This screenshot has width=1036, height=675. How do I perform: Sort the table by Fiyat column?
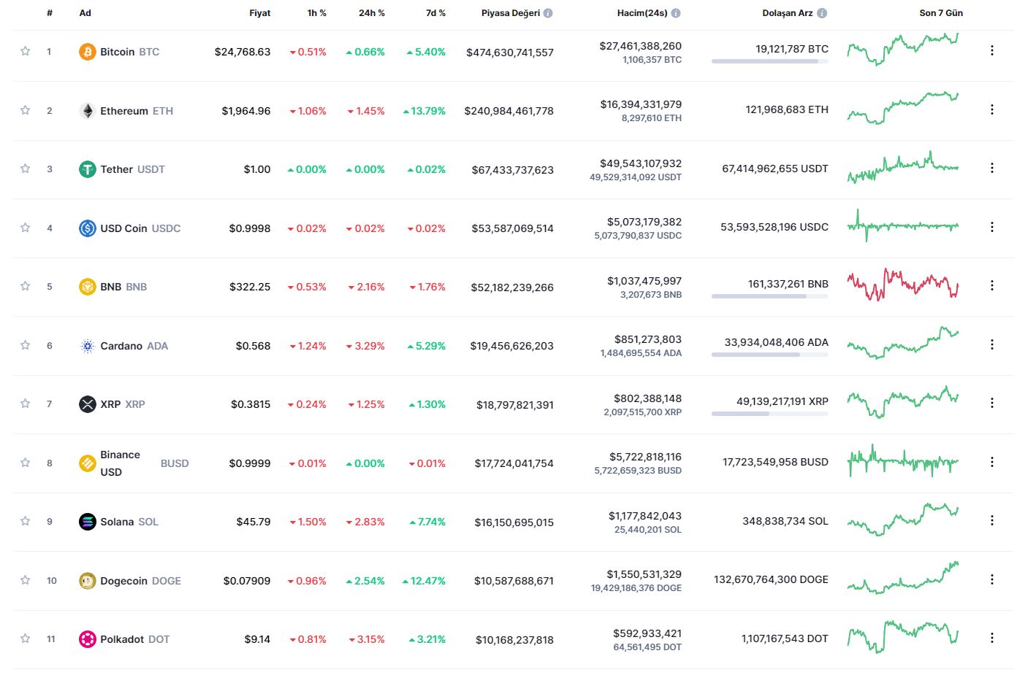pos(259,13)
